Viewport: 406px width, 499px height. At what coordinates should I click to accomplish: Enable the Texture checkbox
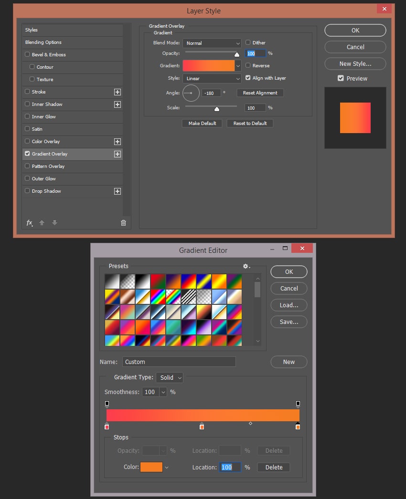click(x=32, y=79)
